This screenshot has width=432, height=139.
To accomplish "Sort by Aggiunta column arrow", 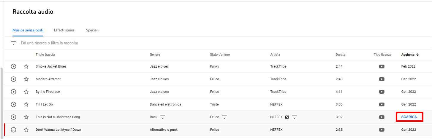I will coord(418,55).
